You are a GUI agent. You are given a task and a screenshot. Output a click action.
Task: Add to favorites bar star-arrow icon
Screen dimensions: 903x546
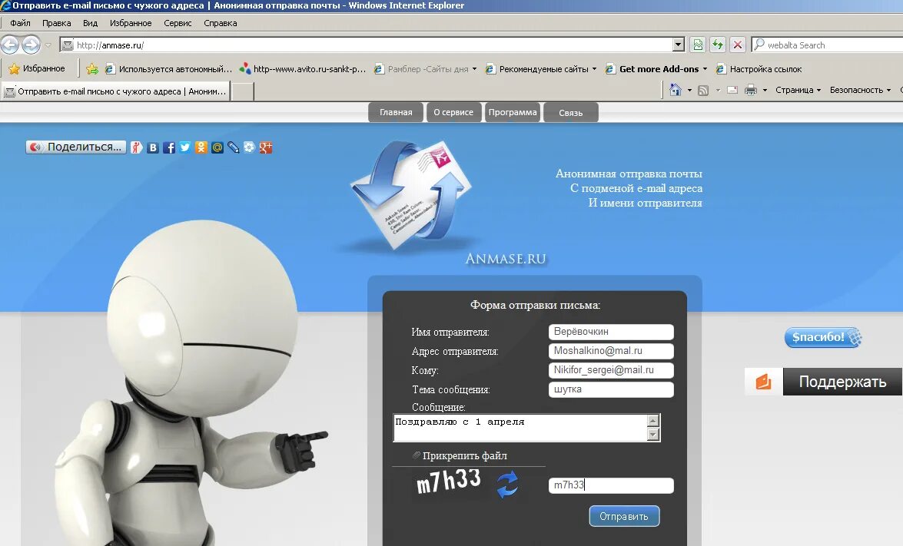92,69
